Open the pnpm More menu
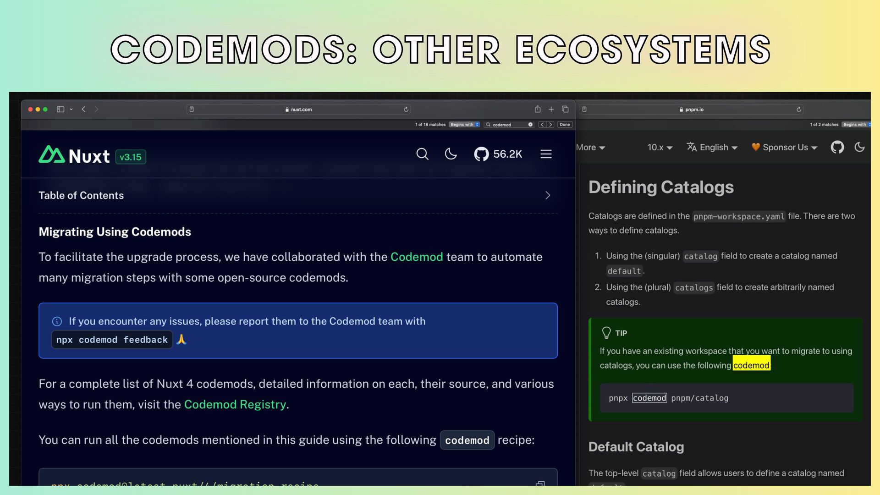 click(x=590, y=148)
